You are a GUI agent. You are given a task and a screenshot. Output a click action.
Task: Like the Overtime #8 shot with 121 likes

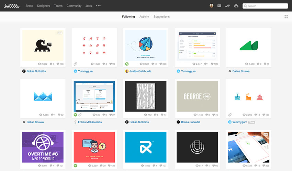(60, 166)
